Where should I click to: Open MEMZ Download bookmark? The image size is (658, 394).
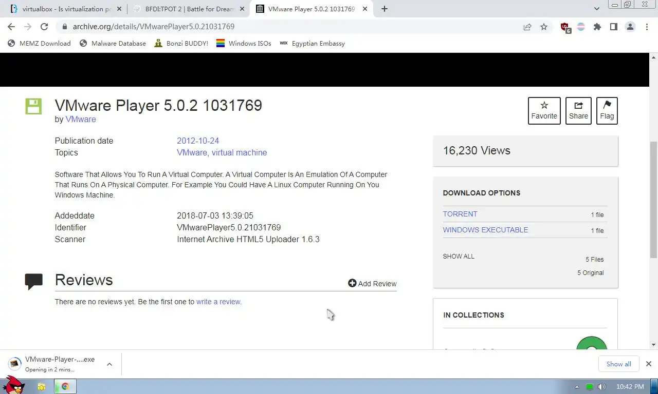39,44
